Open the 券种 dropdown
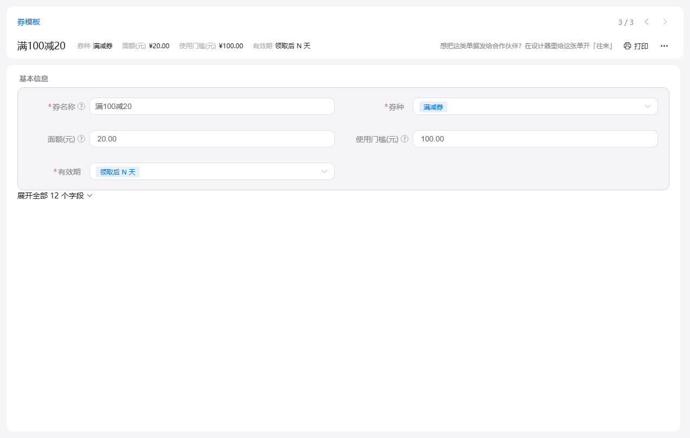The height and width of the screenshot is (438, 690). [535, 106]
